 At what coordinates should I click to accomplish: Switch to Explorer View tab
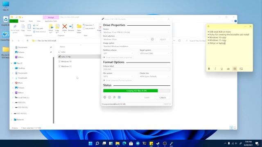click(x=38, y=21)
